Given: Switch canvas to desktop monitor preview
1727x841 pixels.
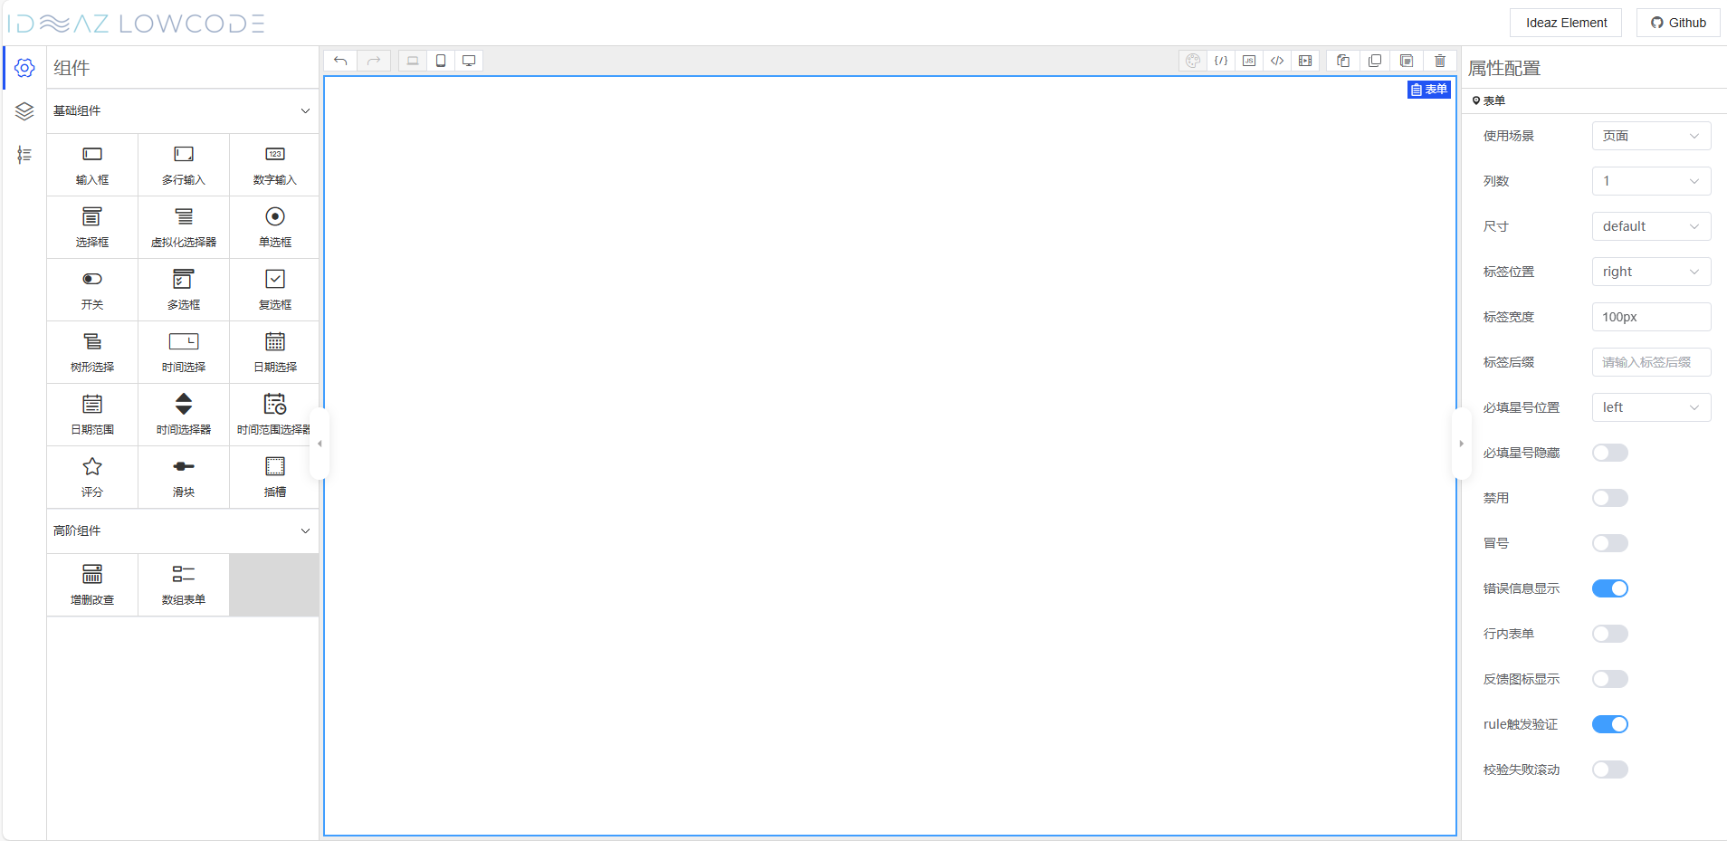Looking at the screenshot, I should 469,61.
